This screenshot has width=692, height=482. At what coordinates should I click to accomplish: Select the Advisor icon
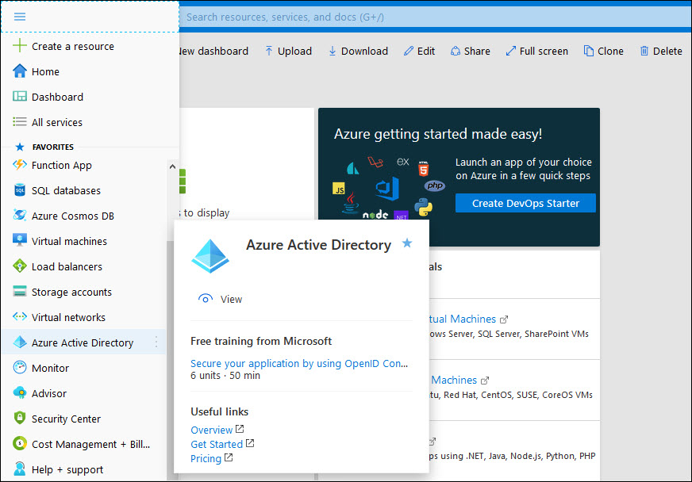[x=17, y=393]
